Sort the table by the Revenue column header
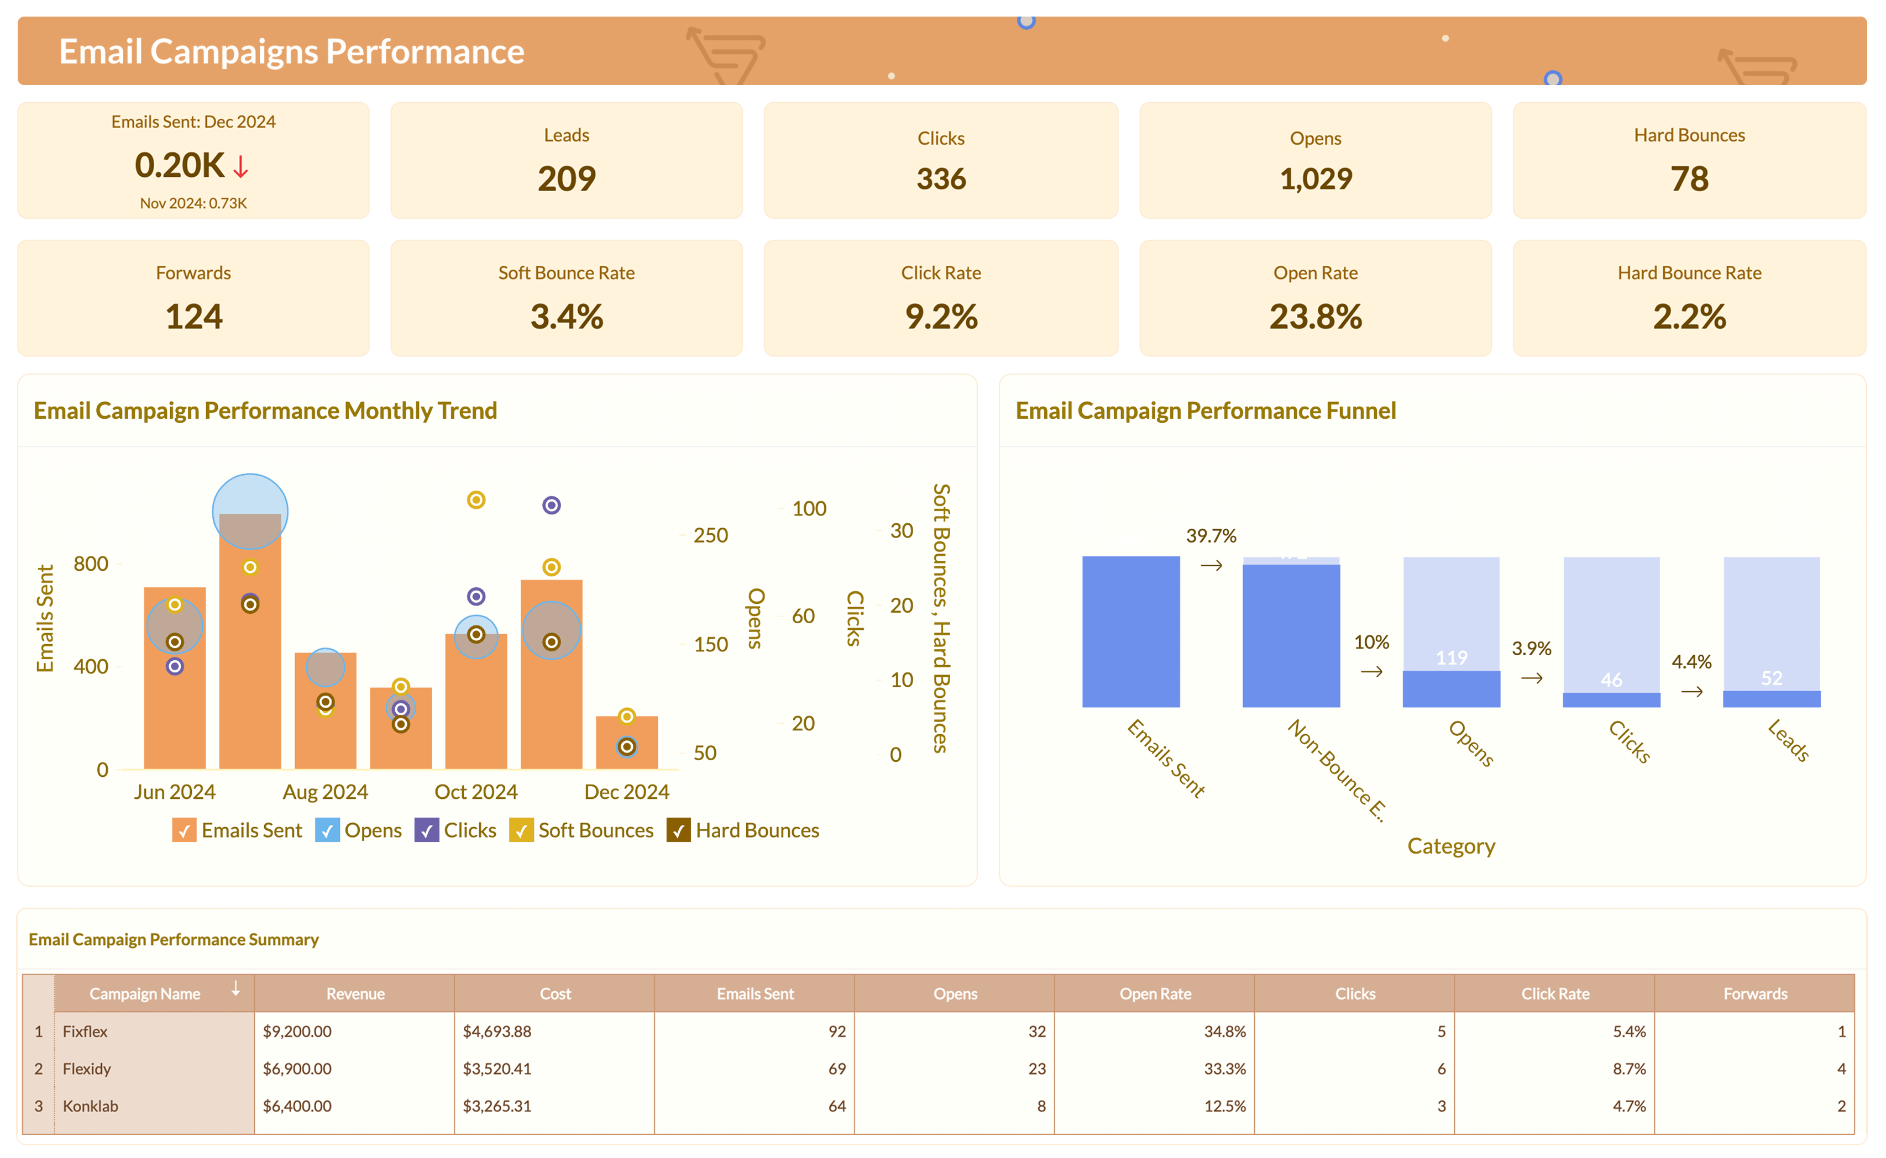Screen dimensions: 1886x1158 point(355,993)
